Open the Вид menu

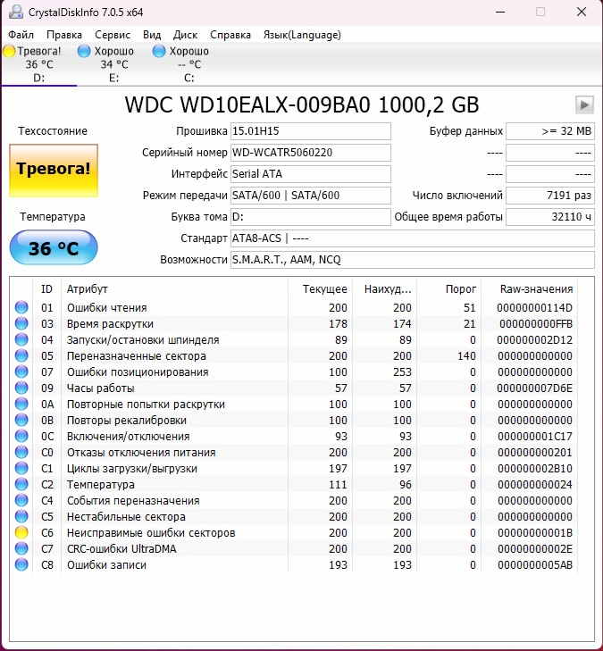(x=152, y=35)
